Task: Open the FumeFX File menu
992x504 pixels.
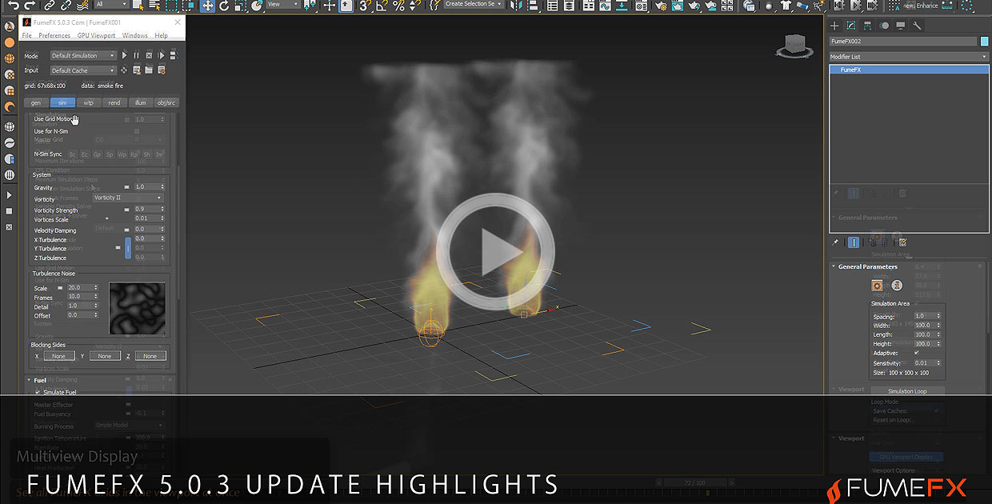Action: pyautogui.click(x=27, y=36)
